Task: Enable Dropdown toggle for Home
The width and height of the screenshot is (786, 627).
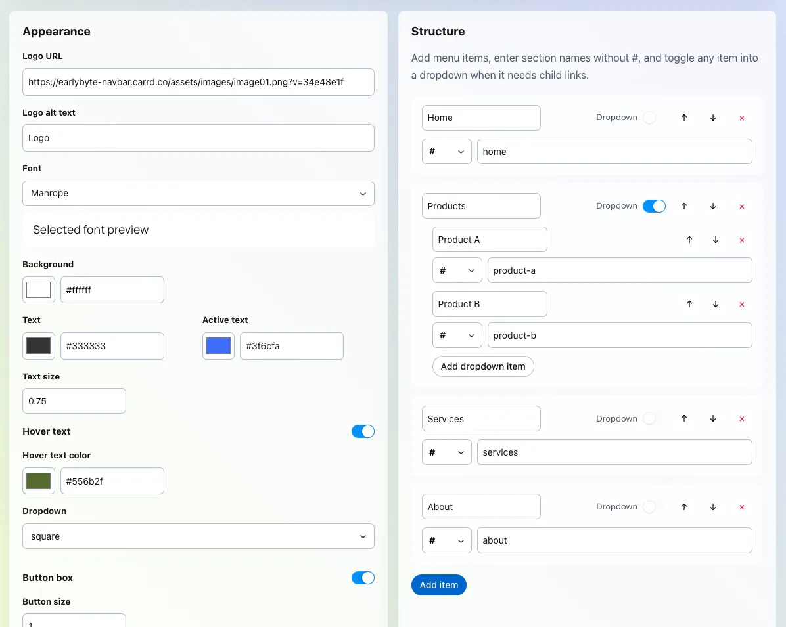Action: 654,118
